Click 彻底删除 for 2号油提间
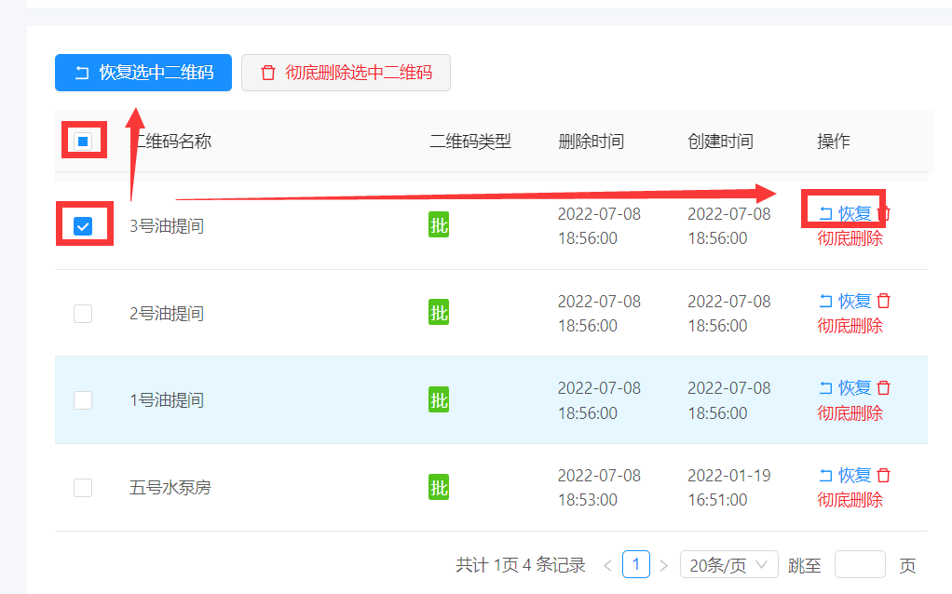The width and height of the screenshot is (952, 594). click(x=850, y=326)
